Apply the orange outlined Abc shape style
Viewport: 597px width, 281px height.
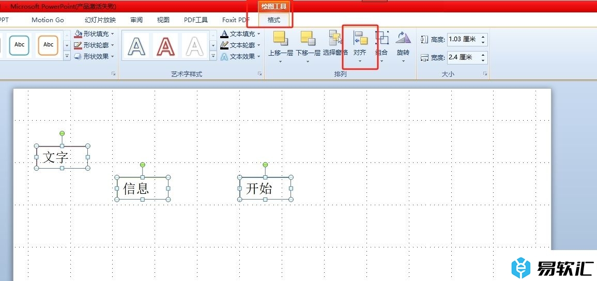point(49,45)
